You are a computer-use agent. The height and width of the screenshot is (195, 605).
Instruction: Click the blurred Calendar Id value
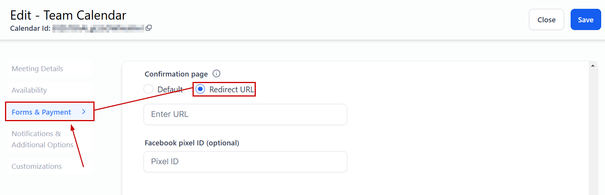point(98,28)
